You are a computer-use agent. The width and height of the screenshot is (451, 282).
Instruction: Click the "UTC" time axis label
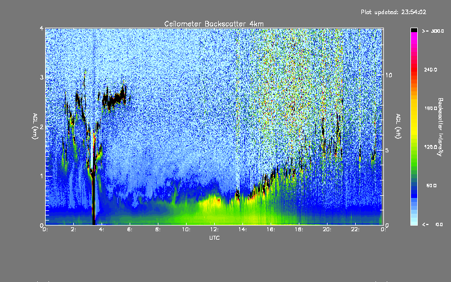click(x=214, y=237)
